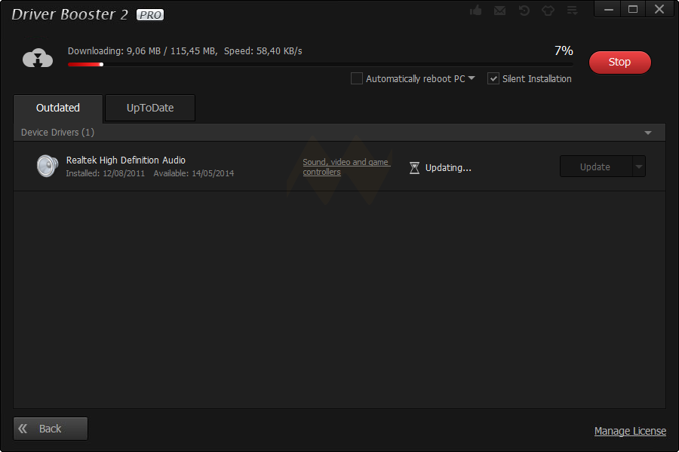Image resolution: width=679 pixels, height=452 pixels.
Task: Maximize the Driver Booster window
Action: [633, 9]
